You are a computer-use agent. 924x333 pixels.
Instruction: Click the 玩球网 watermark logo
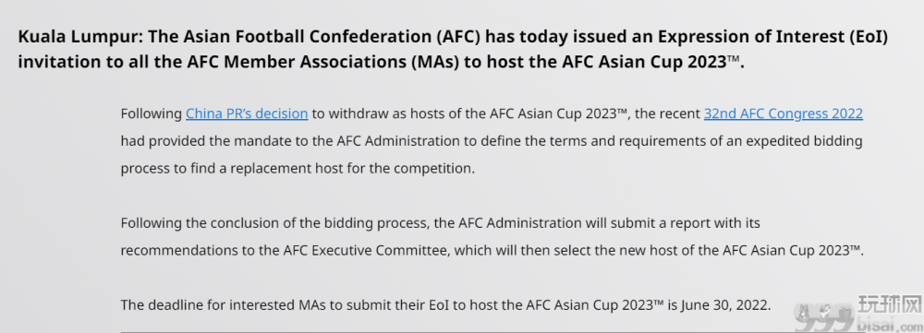tap(888, 305)
